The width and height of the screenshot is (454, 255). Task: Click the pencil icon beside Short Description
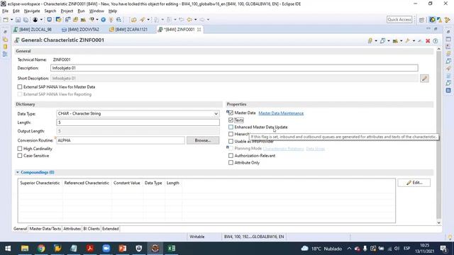pos(424,79)
